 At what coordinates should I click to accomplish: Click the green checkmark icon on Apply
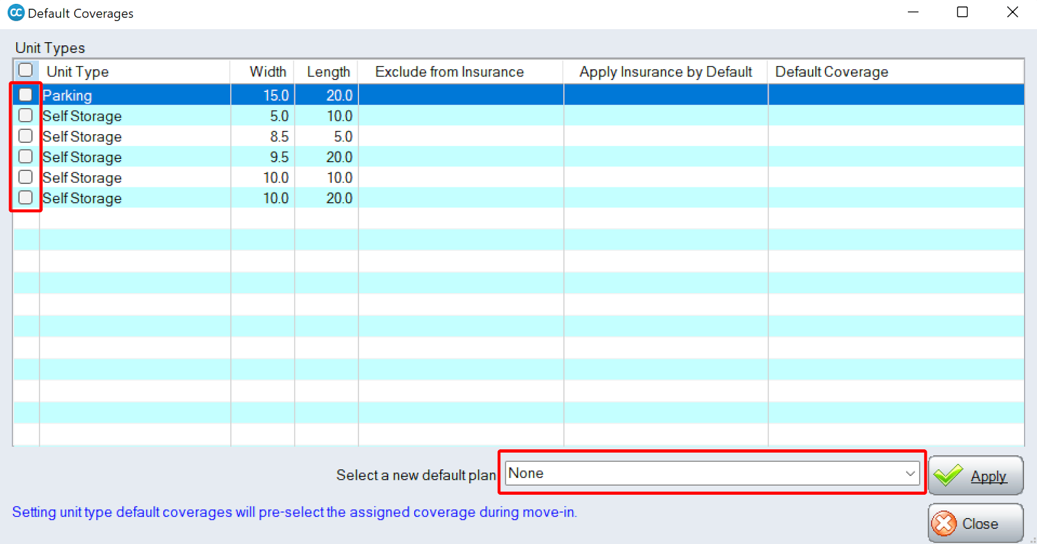tap(948, 475)
